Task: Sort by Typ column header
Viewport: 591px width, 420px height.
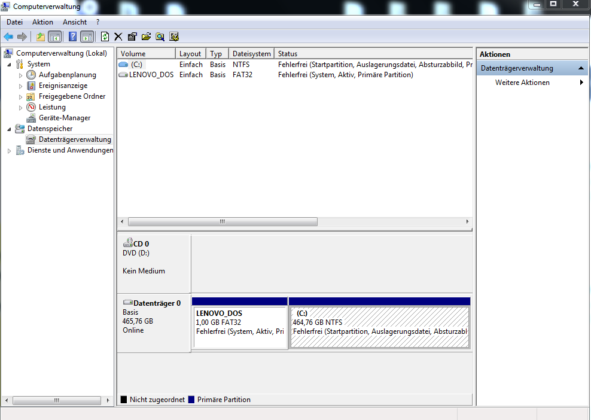Action: [x=218, y=53]
